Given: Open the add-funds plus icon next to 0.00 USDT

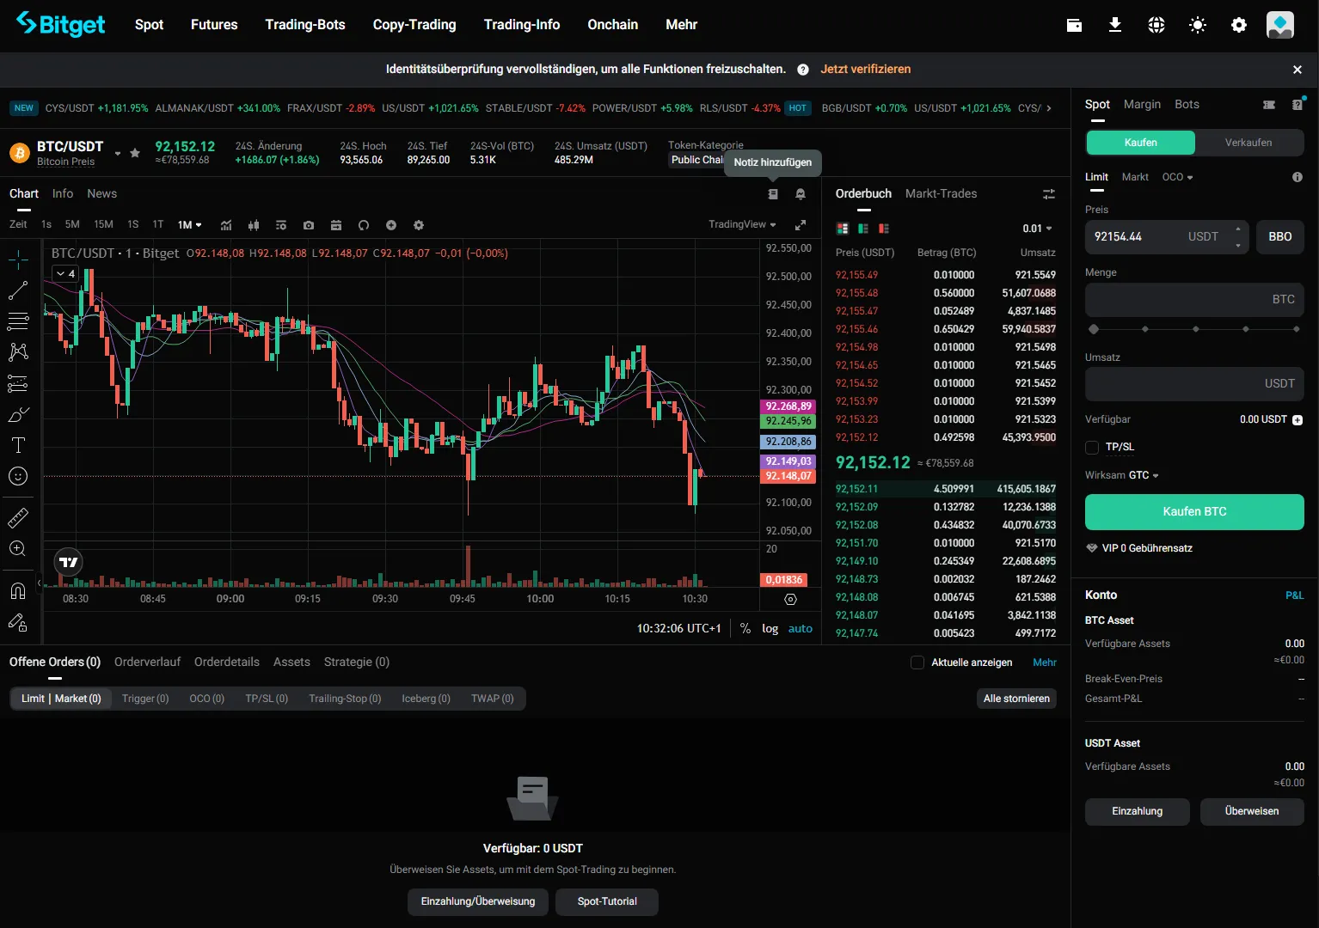Looking at the screenshot, I should coord(1298,420).
